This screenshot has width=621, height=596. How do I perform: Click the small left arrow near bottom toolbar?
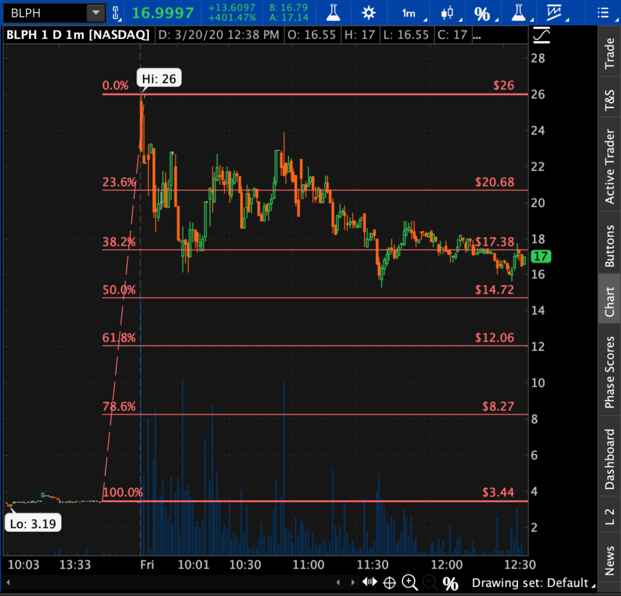[338, 583]
